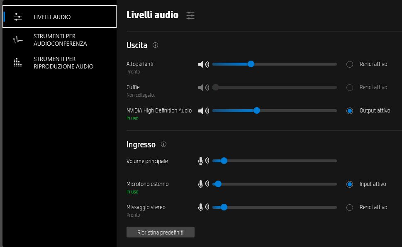402x247 pixels.
Task: Select Rendi attivo radio for Missaggio stereo
Action: (350, 208)
